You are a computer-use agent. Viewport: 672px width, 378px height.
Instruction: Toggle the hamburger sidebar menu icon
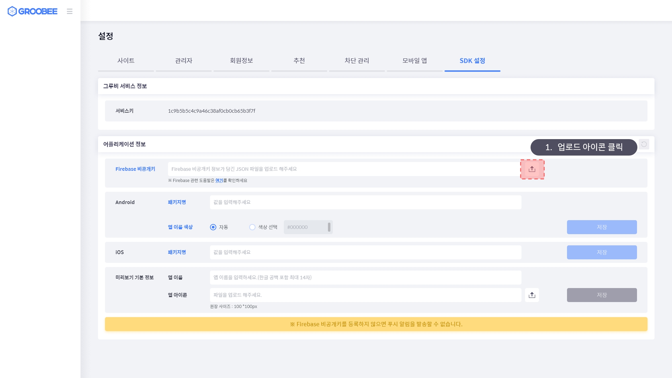click(70, 11)
